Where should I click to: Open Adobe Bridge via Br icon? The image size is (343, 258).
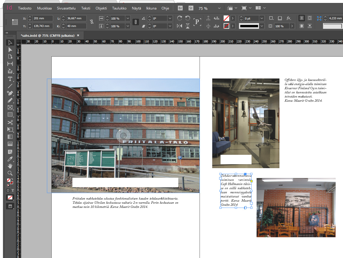point(180,8)
